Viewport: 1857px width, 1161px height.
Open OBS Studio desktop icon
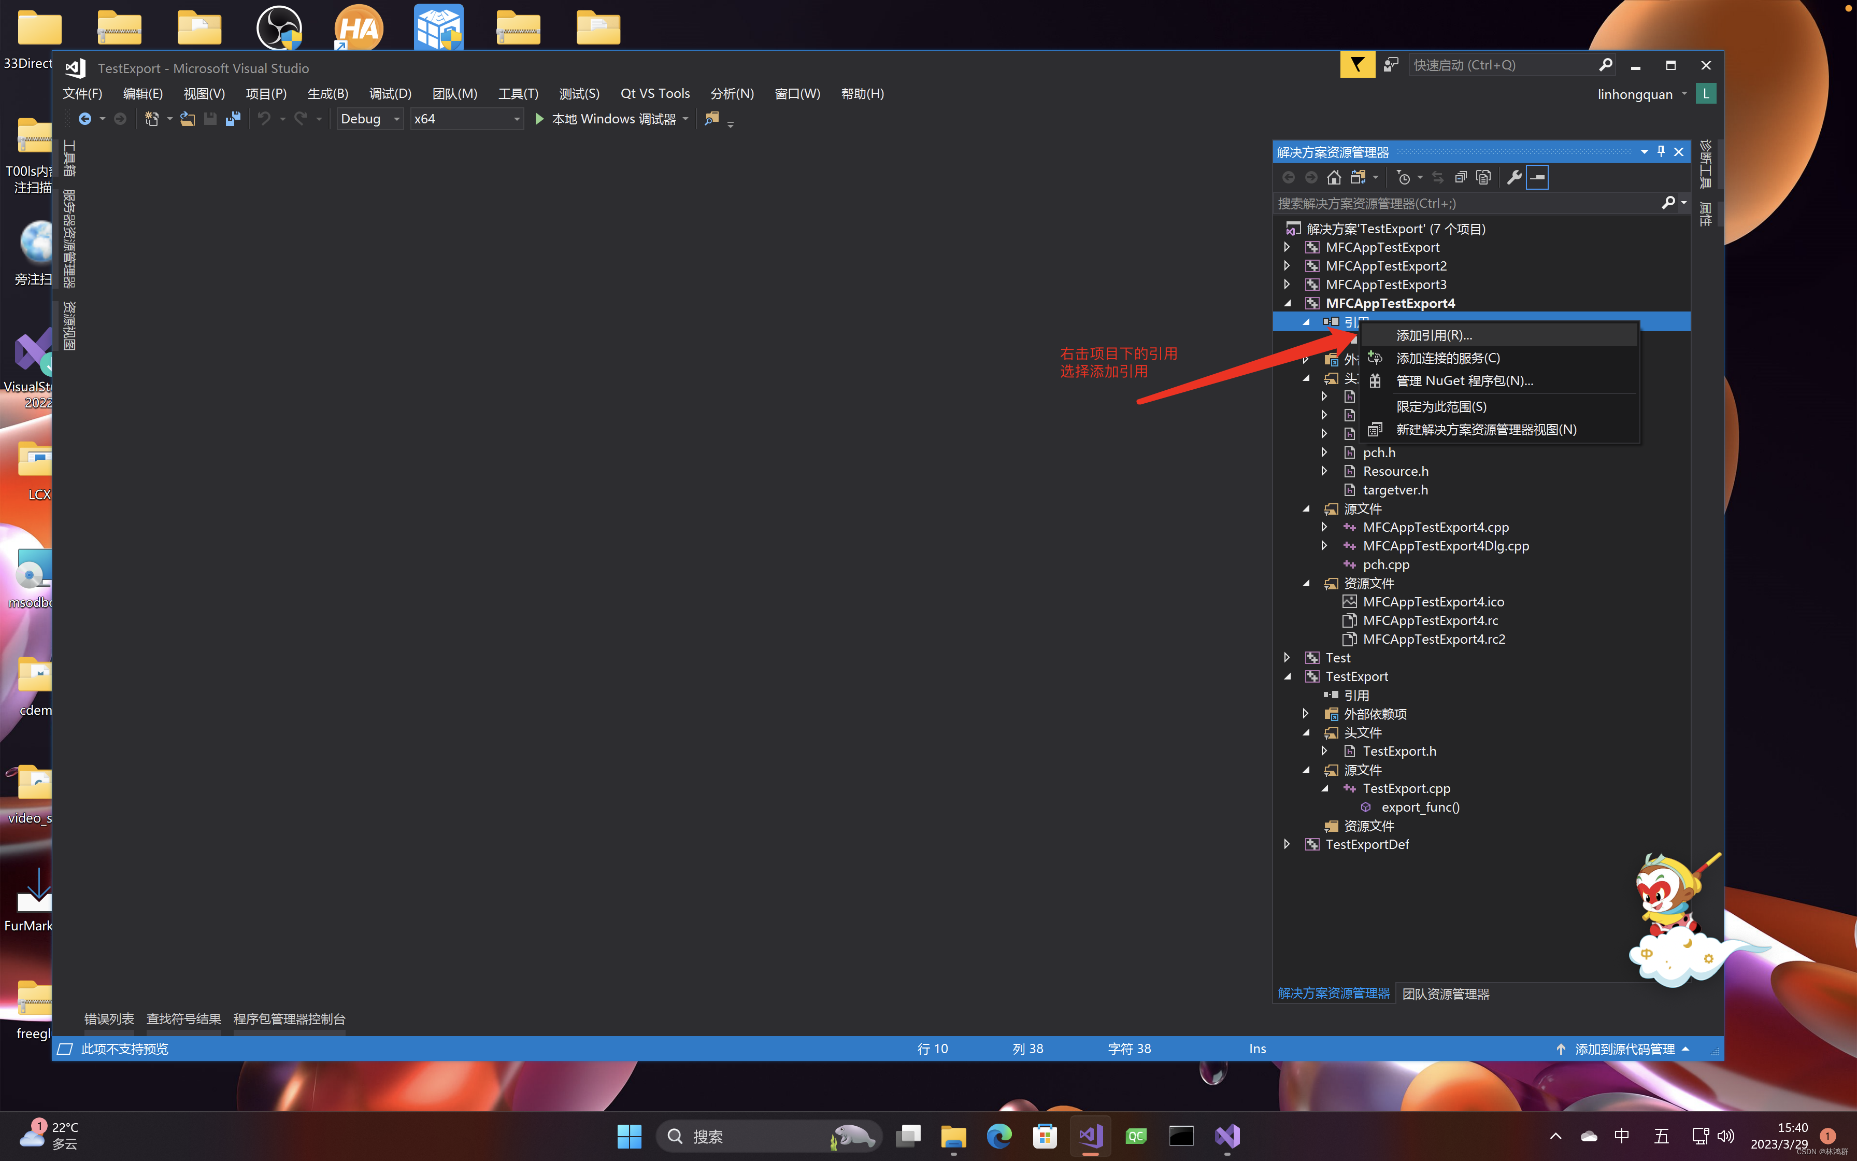(x=279, y=29)
